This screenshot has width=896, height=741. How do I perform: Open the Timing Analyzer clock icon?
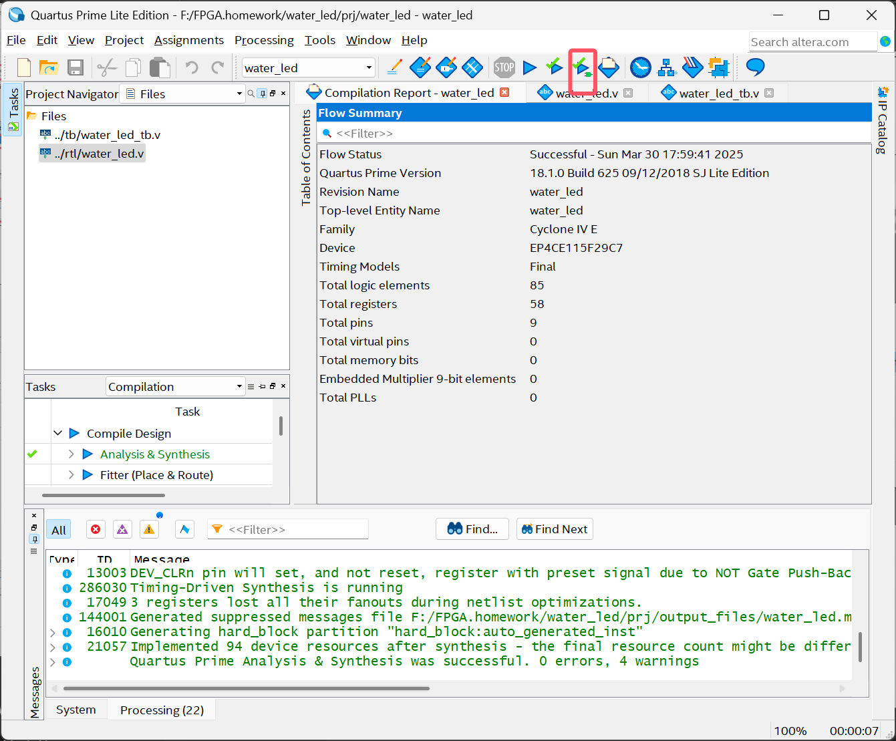coord(640,67)
